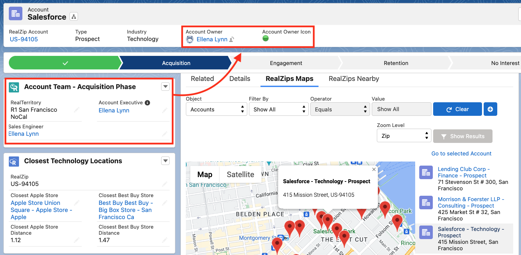521x255 pixels.
Task: Open the Zoom Level dropdown showing Zip
Action: coord(404,136)
